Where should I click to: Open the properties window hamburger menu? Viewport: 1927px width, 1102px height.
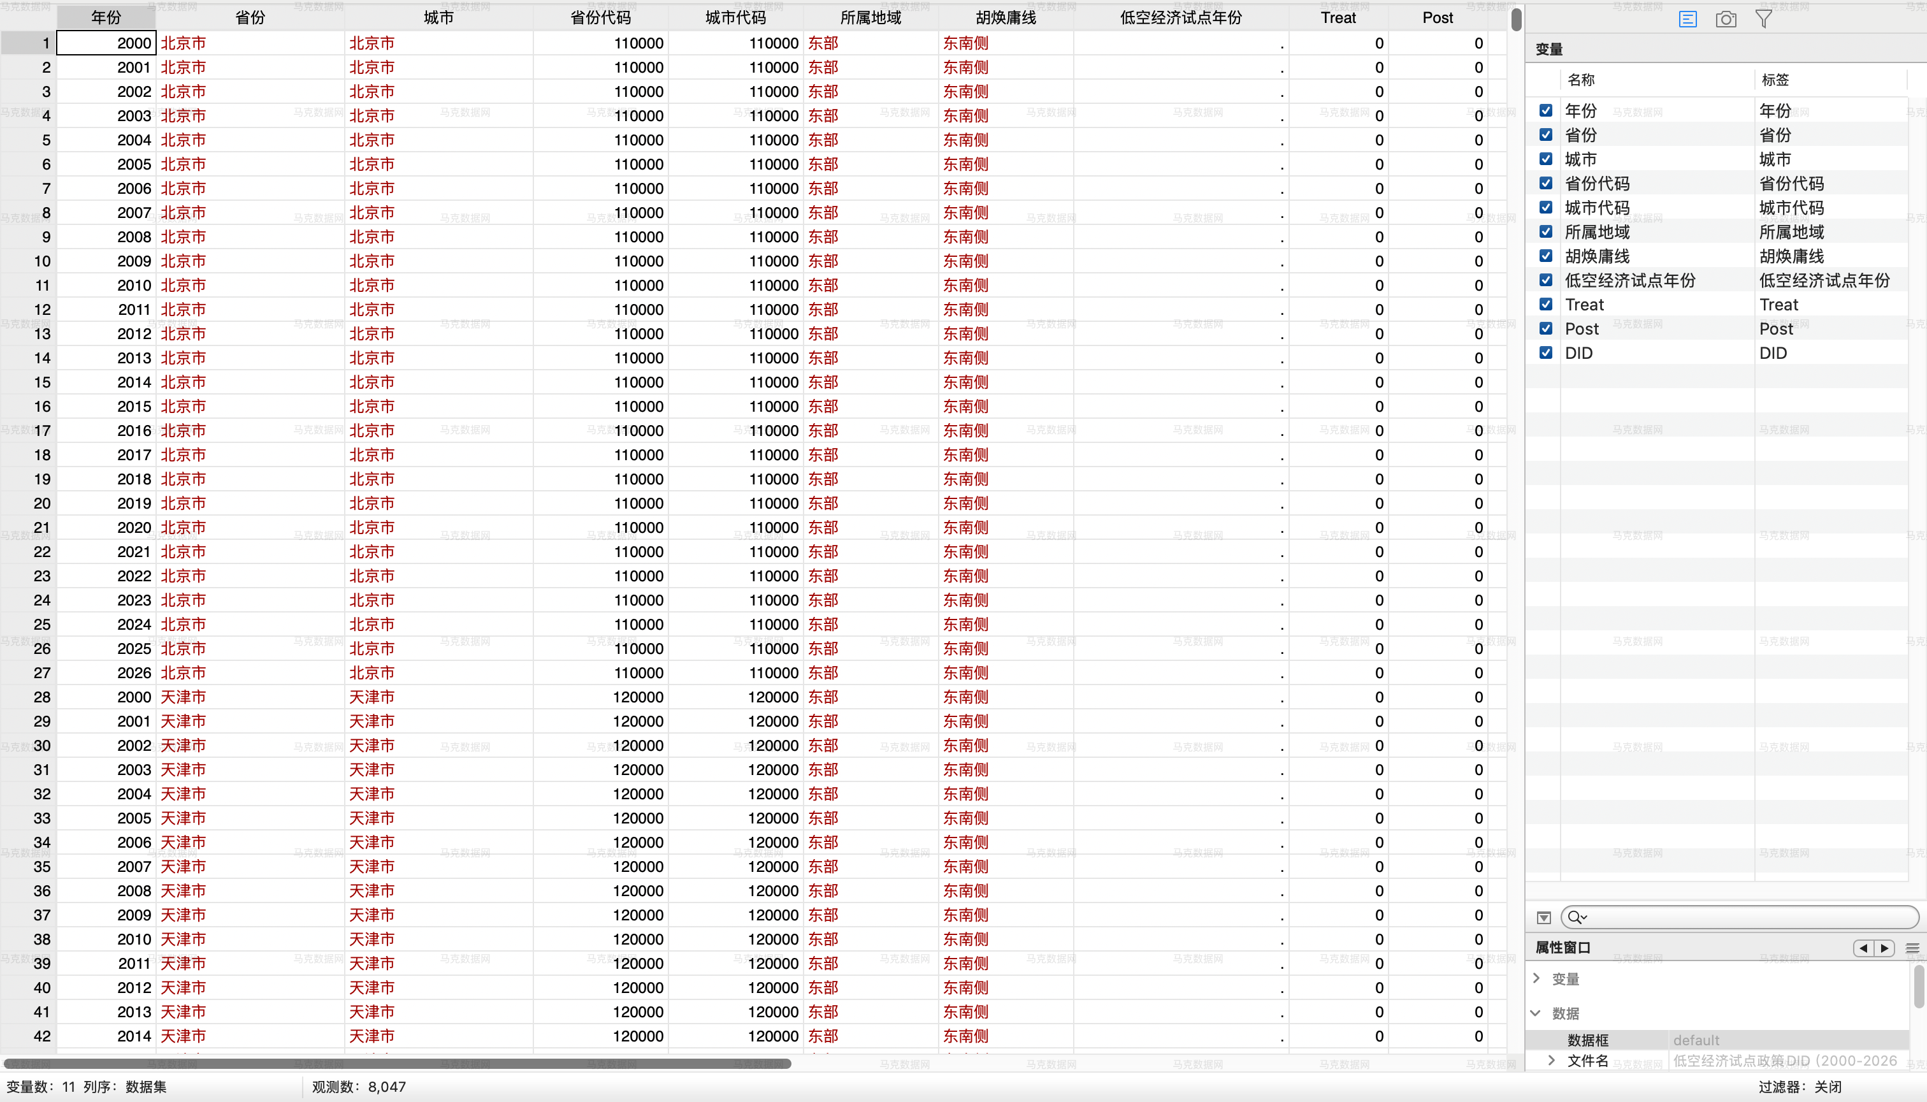(x=1912, y=948)
